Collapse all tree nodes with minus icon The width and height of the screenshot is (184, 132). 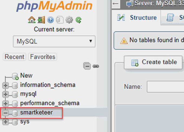pos(87,66)
